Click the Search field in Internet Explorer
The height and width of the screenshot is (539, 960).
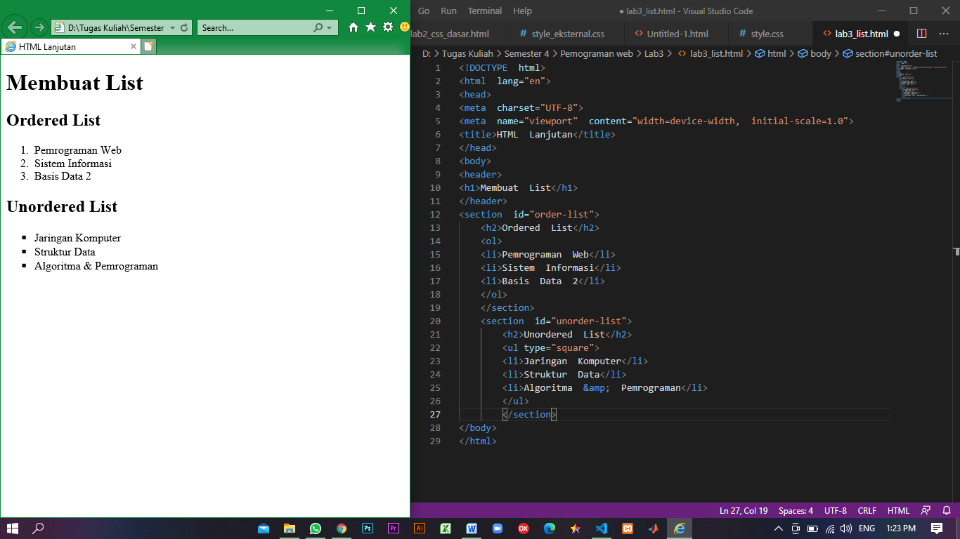tap(255, 28)
